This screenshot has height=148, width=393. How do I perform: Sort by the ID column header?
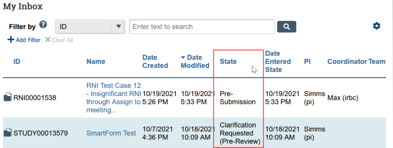click(17, 62)
